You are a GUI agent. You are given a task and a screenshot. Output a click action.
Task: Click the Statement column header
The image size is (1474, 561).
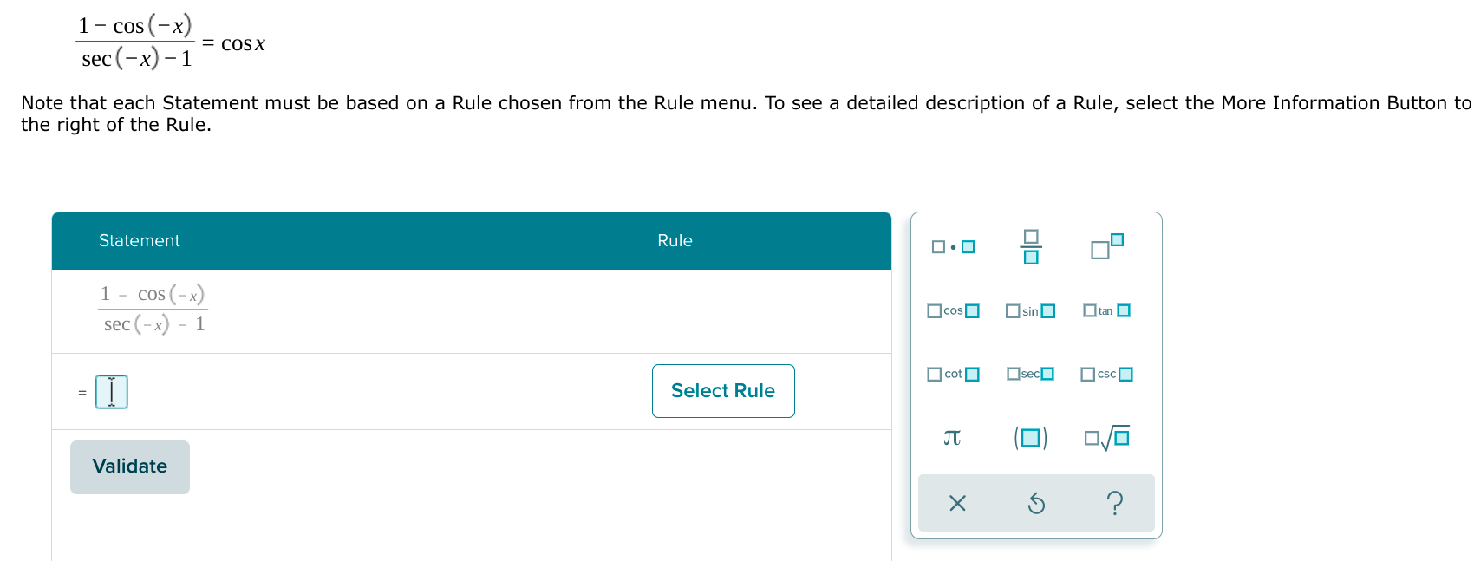(x=139, y=240)
